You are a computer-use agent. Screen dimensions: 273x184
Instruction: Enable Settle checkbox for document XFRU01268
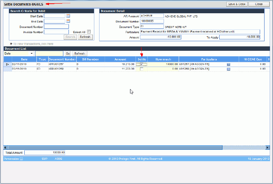141,69
